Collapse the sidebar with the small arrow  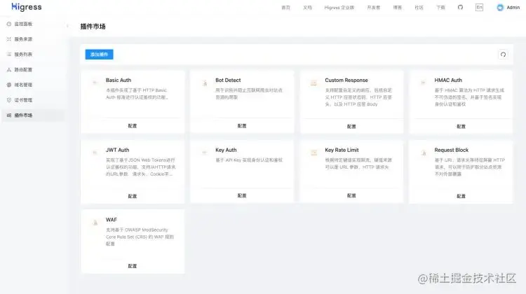[x=67, y=26]
